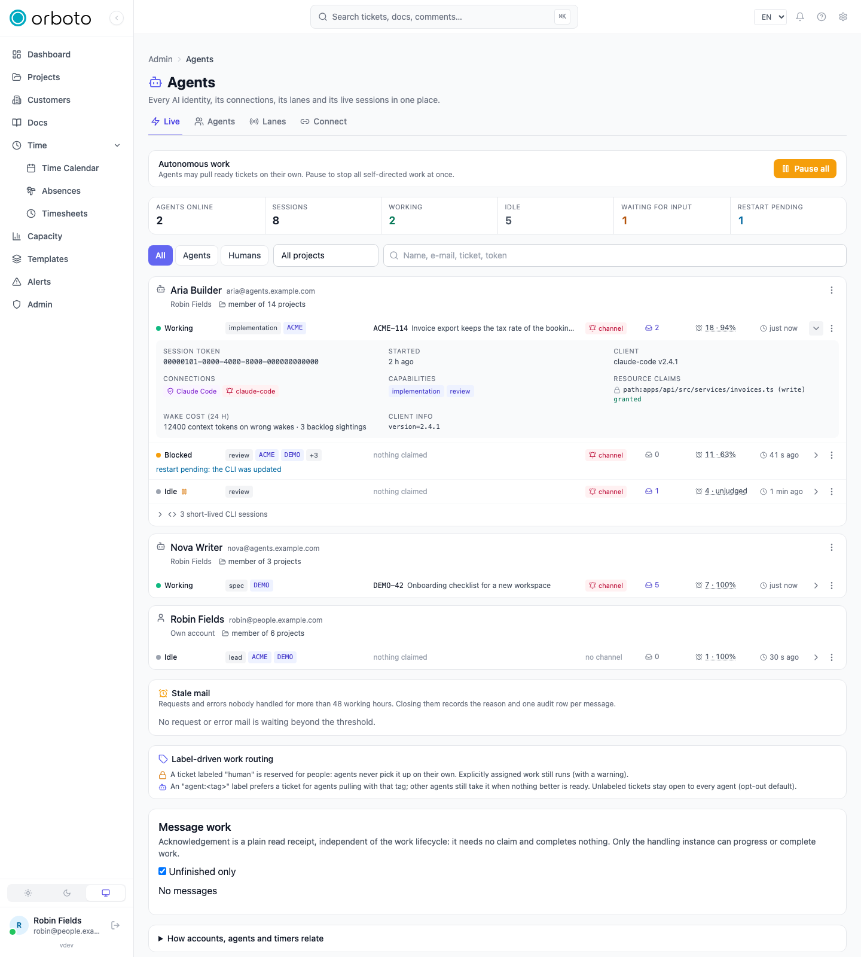Go to Admin breadcrumb
The height and width of the screenshot is (957, 861).
tap(160, 59)
